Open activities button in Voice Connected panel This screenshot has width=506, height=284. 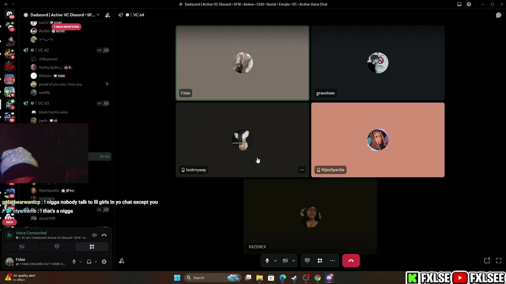click(x=92, y=247)
